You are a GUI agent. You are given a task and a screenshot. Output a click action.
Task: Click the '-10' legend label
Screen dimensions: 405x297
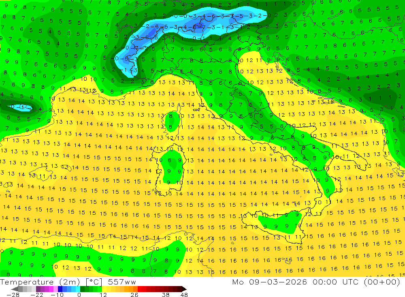[57, 295]
